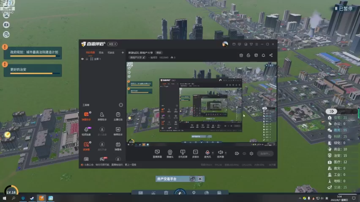Toggle preview visibility eye near settings gear
360x202 pixels.
tap(244, 154)
